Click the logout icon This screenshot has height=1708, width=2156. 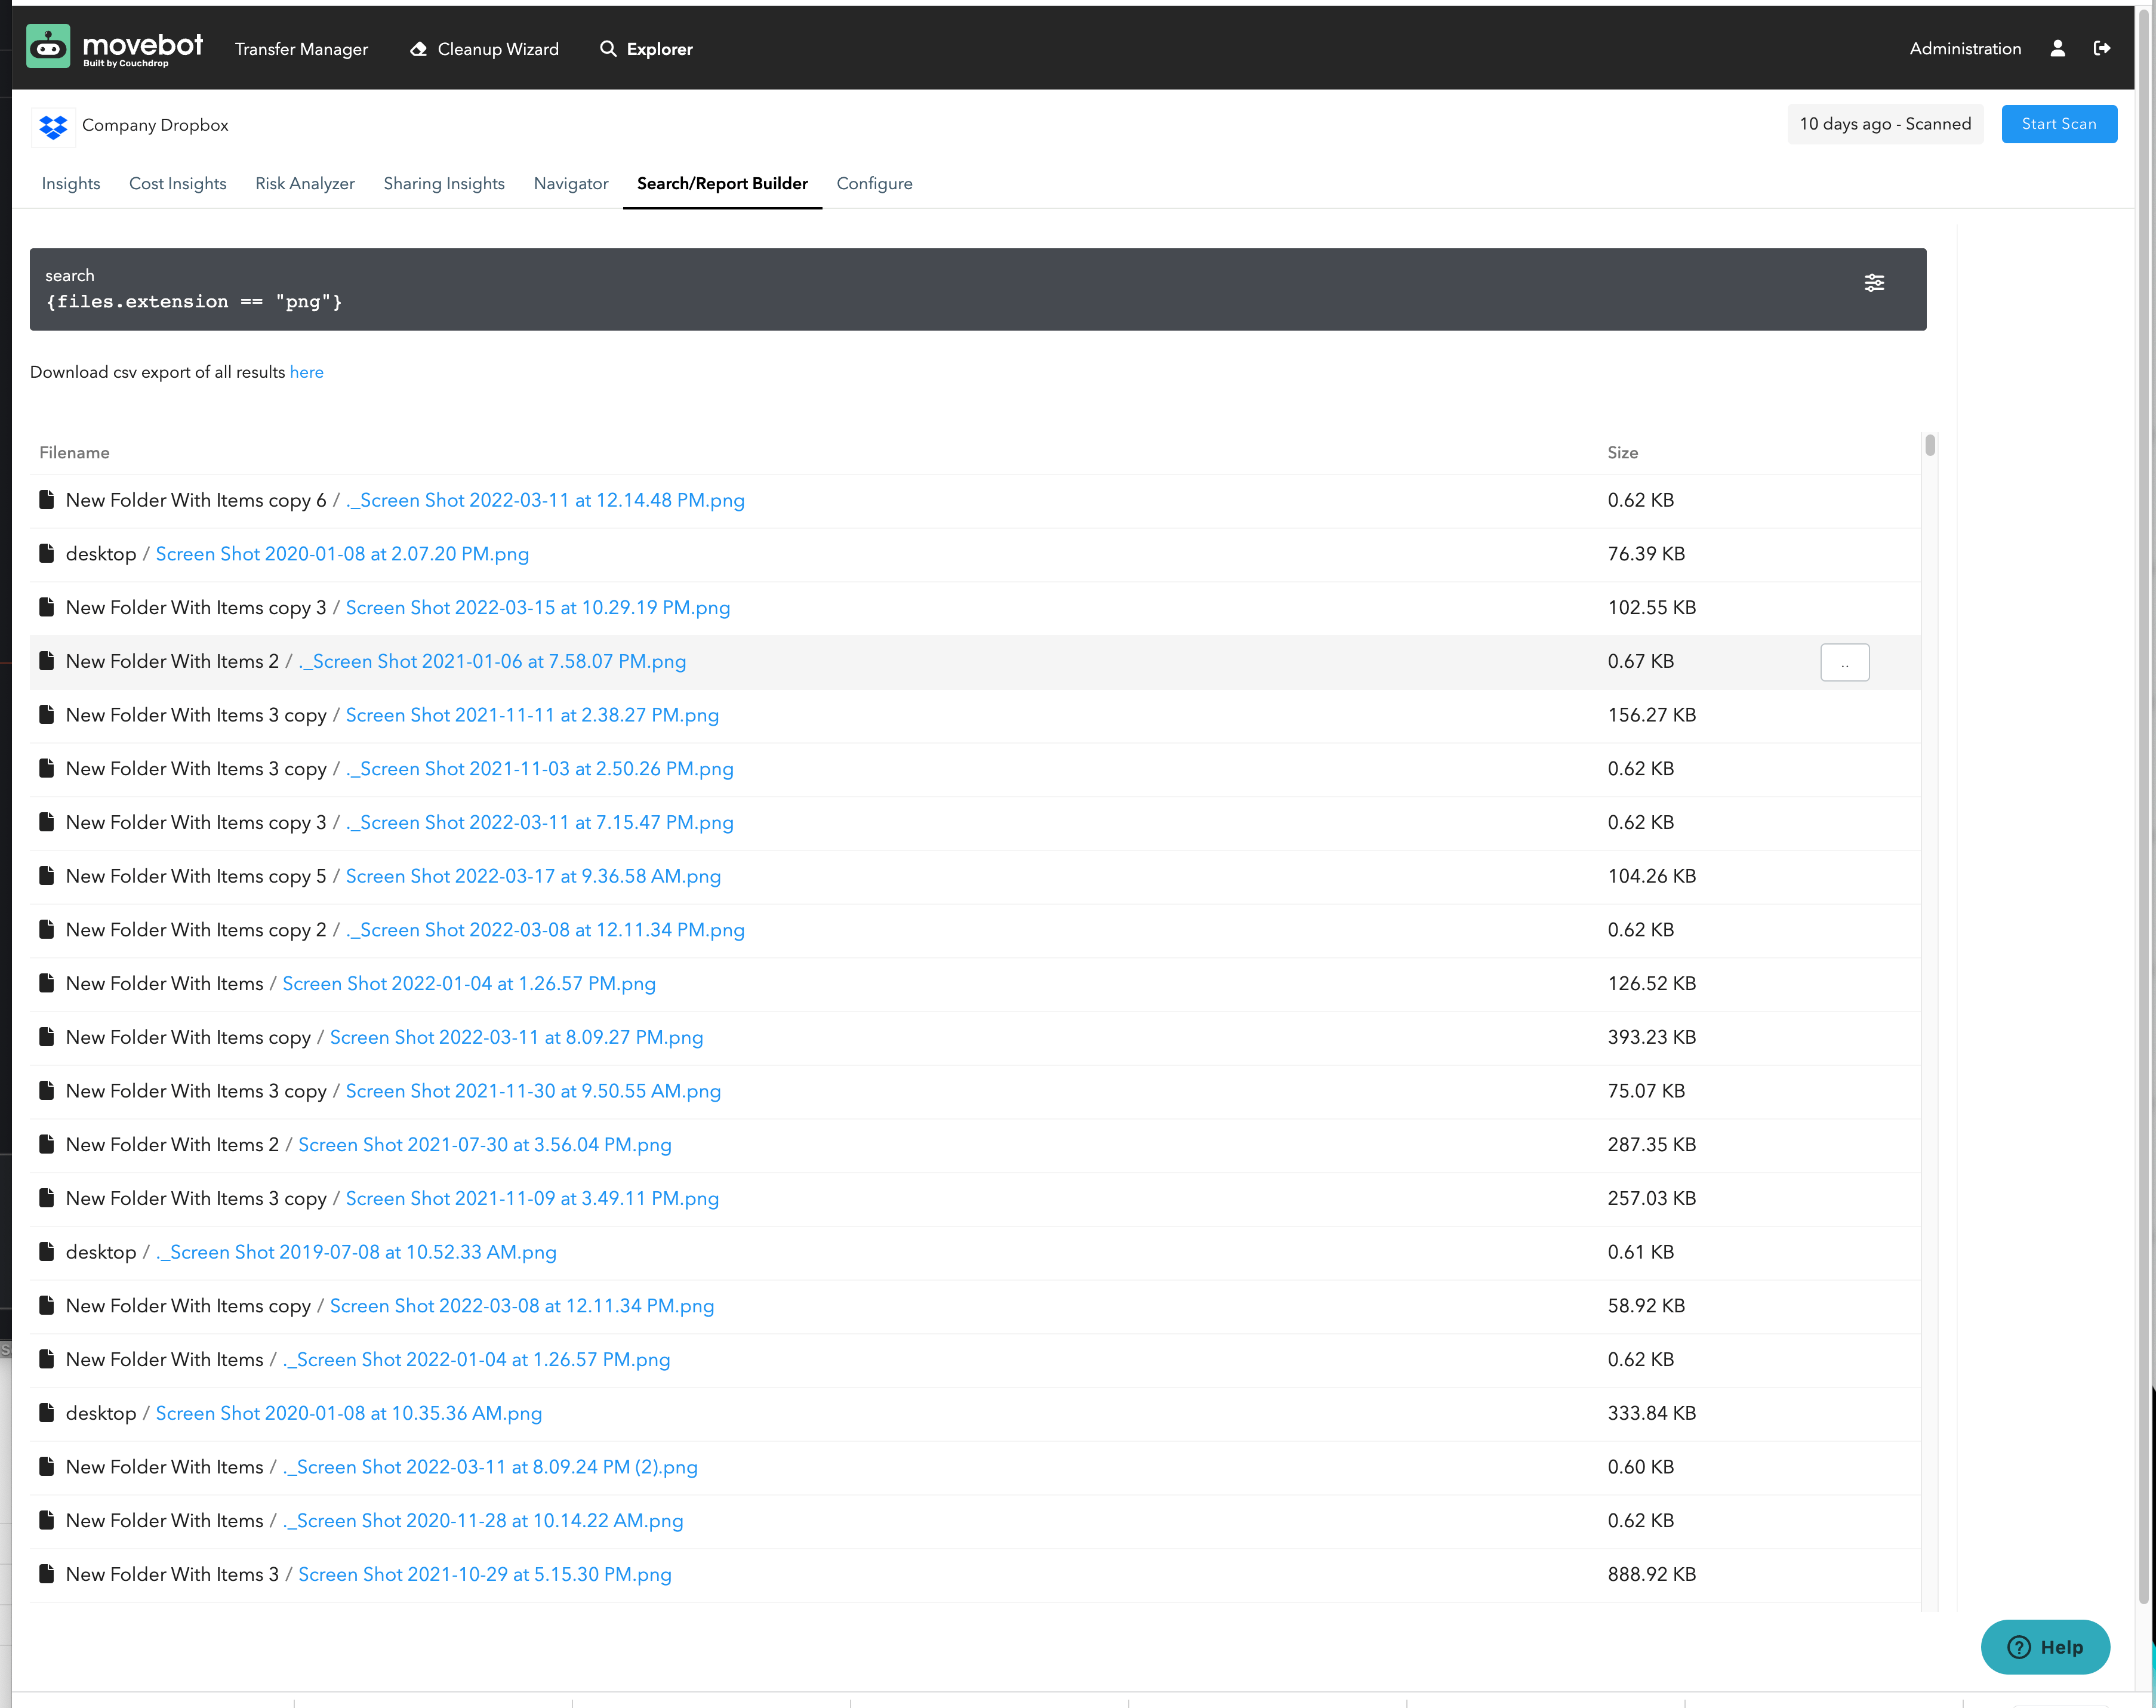tap(2103, 48)
